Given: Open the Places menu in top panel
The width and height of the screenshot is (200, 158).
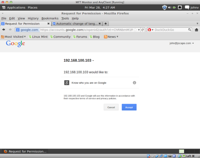Looking at the screenshot, I should pyautogui.click(x=33, y=8).
